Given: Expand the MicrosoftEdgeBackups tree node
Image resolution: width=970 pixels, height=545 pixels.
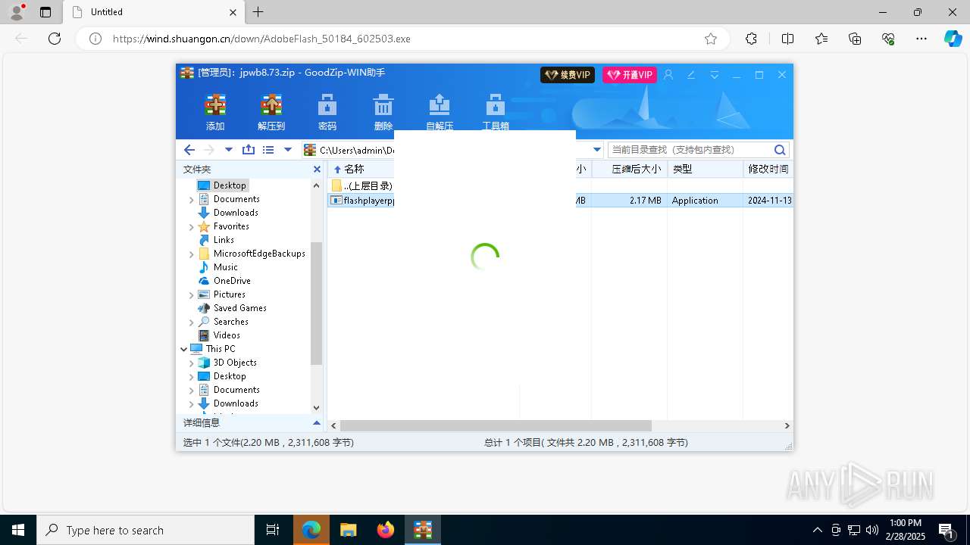Looking at the screenshot, I should (x=191, y=254).
